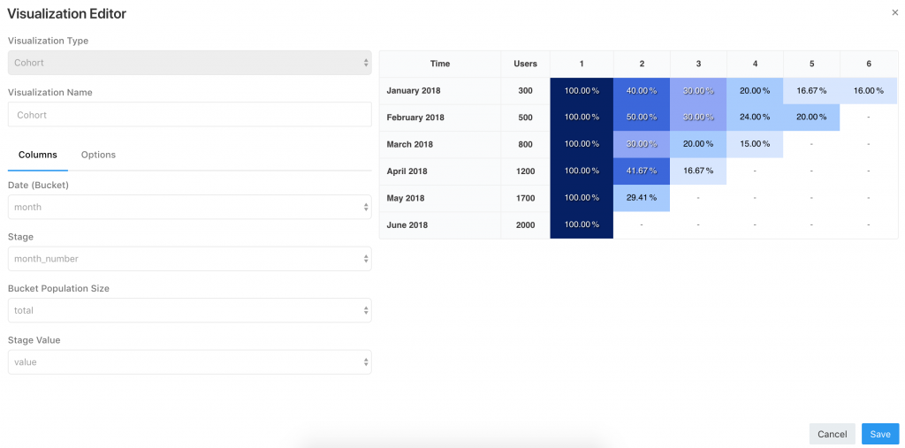Open the Bucket Population Size dropdown
Viewport: 905px width, 448px height.
pos(189,310)
